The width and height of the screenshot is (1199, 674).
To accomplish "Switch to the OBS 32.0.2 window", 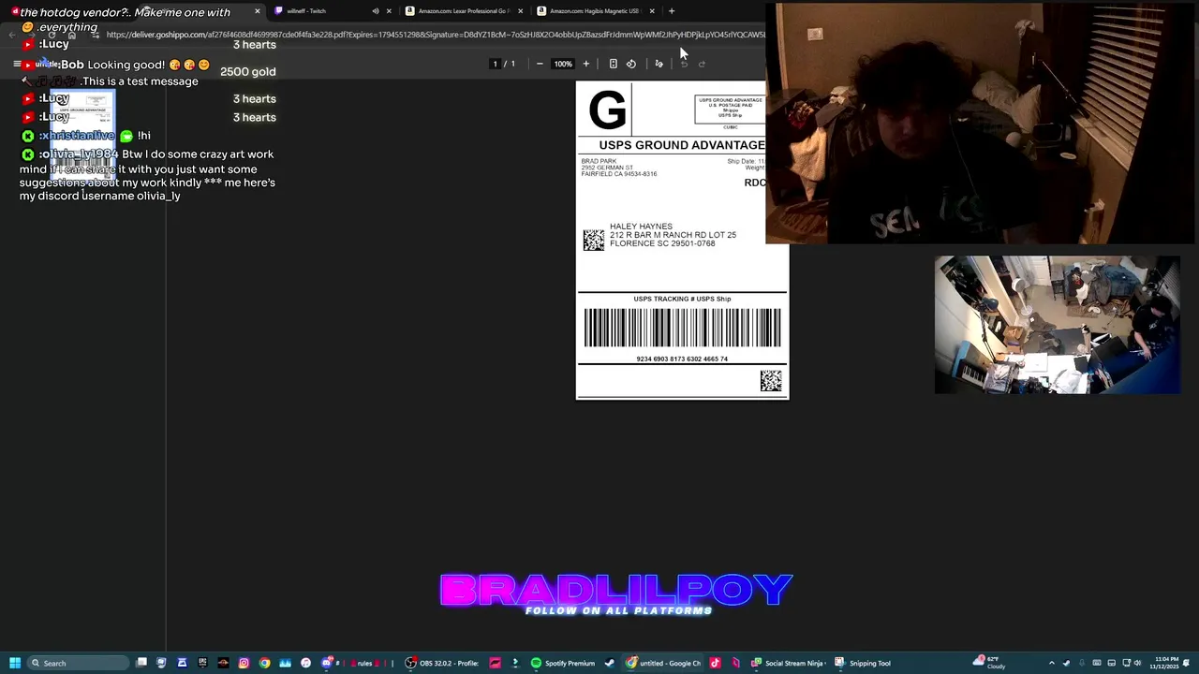I will coord(442,663).
